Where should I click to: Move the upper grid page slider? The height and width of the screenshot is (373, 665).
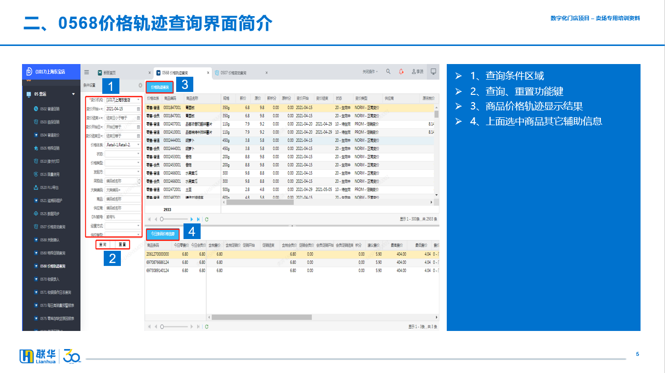(x=162, y=219)
